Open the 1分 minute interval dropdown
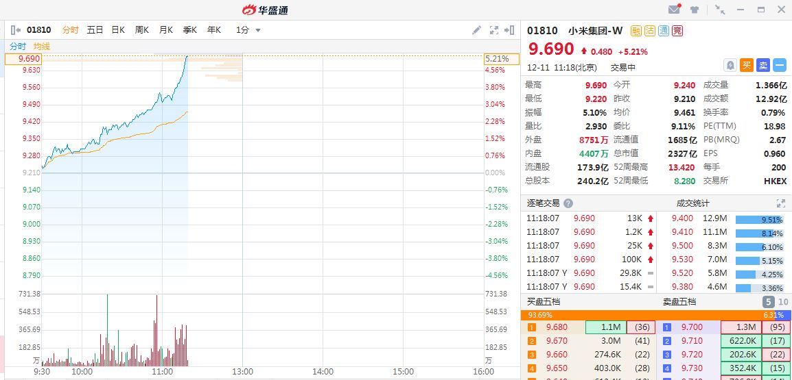This screenshot has width=792, height=380. coord(248,30)
